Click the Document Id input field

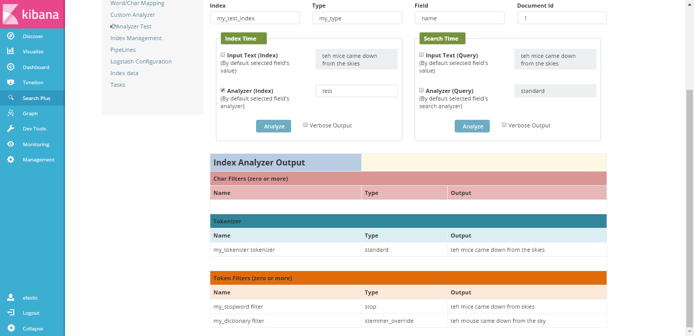(561, 18)
